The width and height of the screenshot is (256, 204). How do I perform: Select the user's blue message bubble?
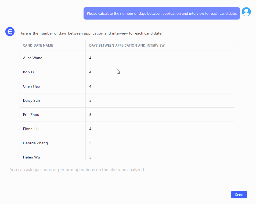[161, 13]
